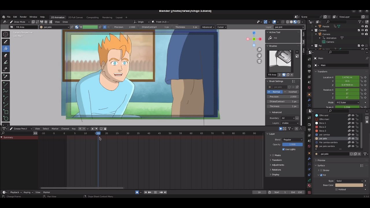Viewport: 370px width, 208px height.
Task: Enable the Holdout checkbox
Action: coord(336,190)
